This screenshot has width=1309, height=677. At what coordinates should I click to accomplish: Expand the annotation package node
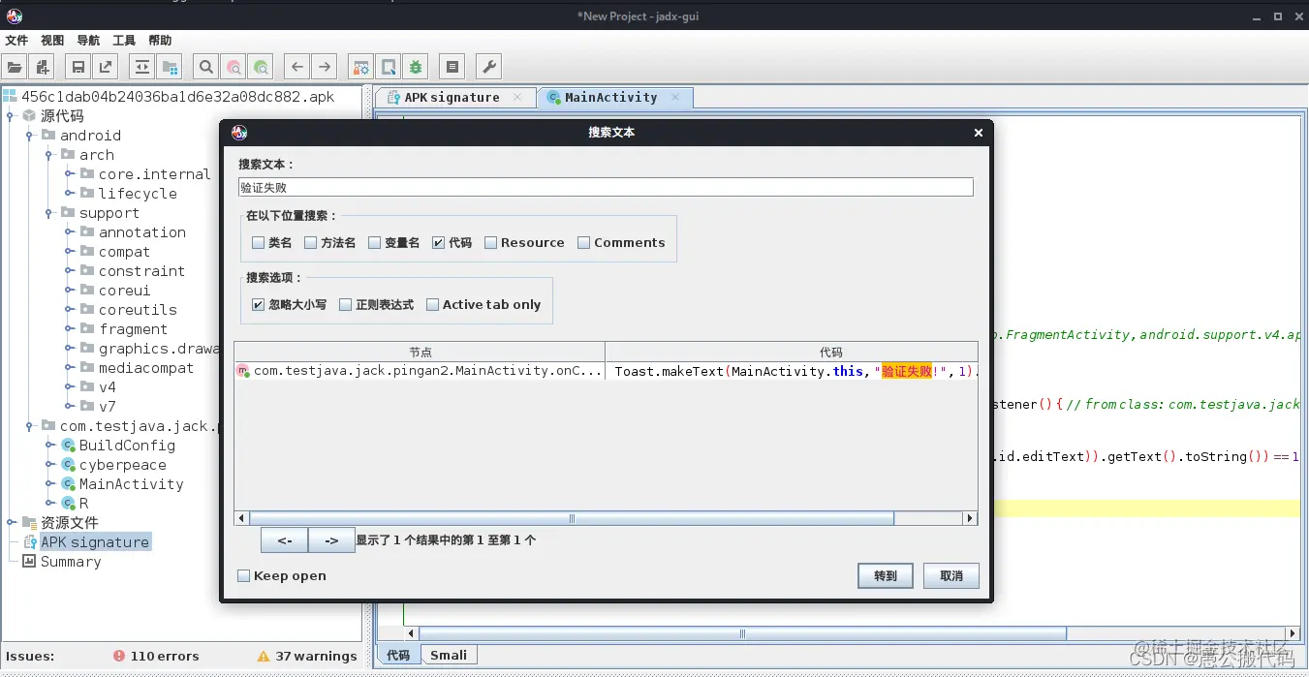pos(69,232)
